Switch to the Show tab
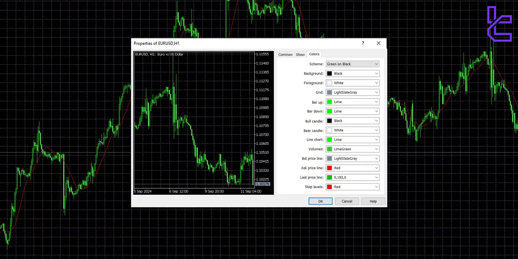Viewport: 518px width, 259px height. click(300, 54)
